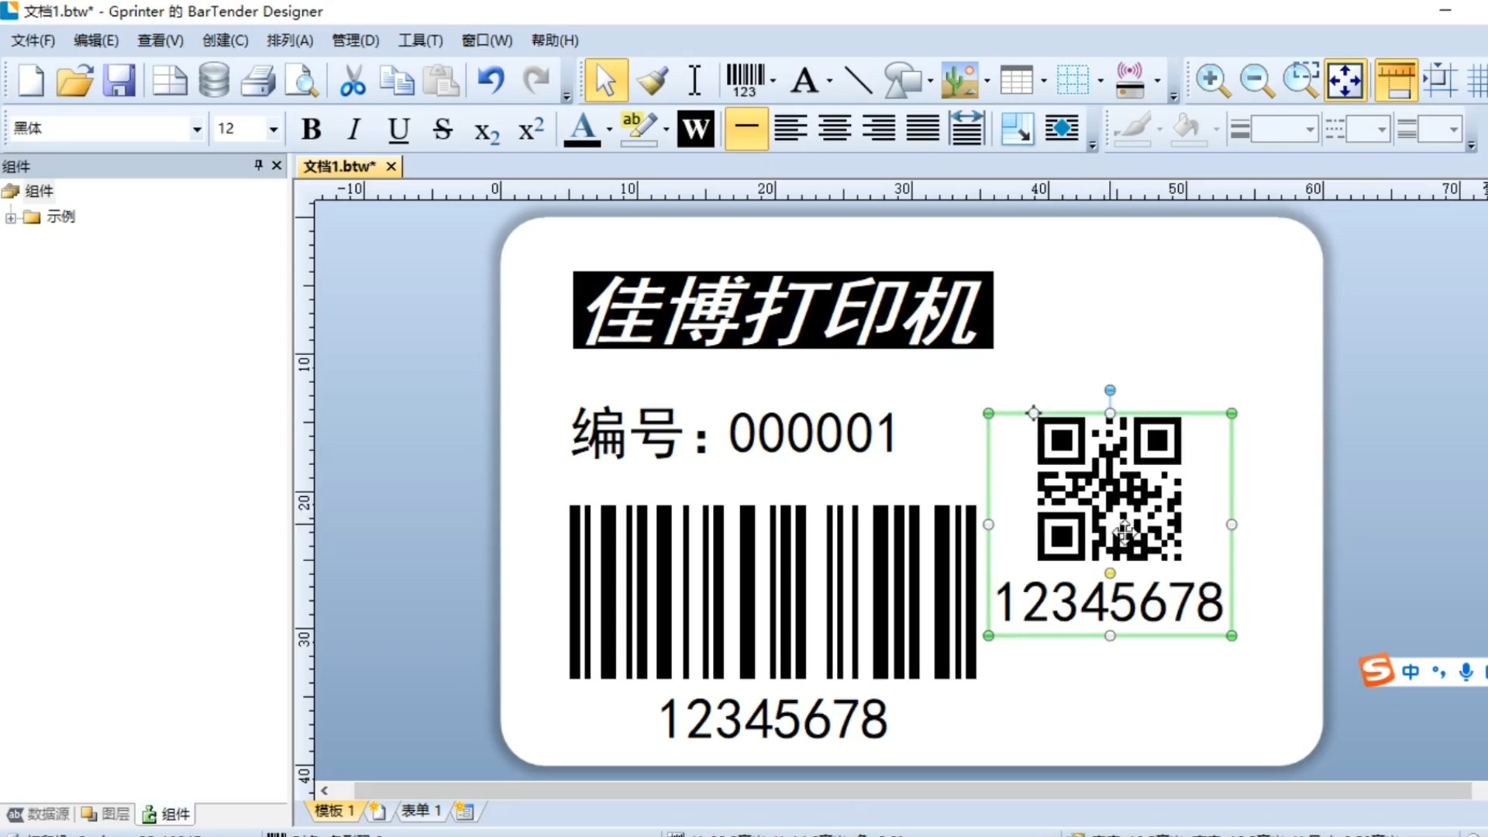Open the picture insert tool
Viewport: 1488px width, 837px height.
pos(961,80)
